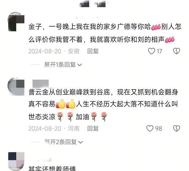Expand 展开1条回复 under first comment

60,65
